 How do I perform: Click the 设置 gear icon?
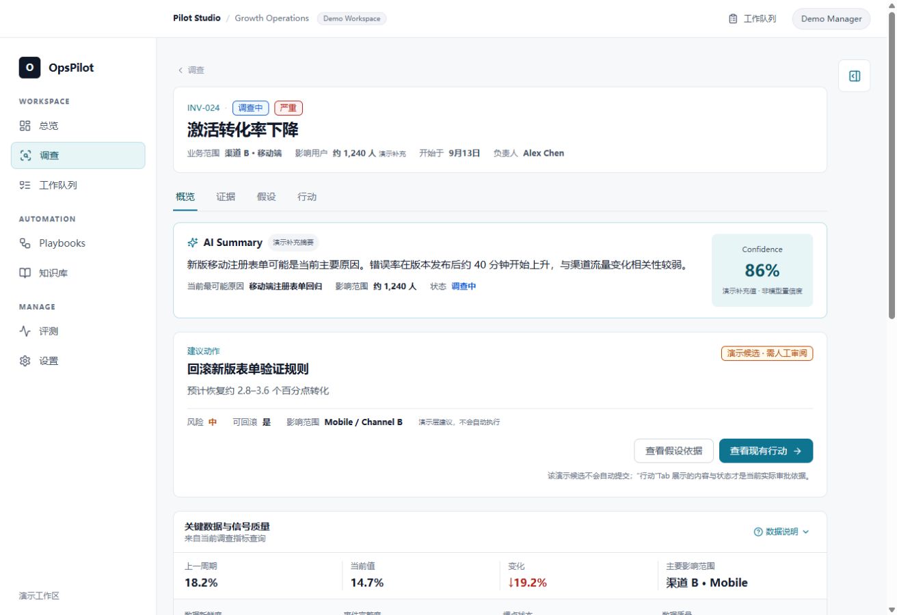tap(25, 361)
